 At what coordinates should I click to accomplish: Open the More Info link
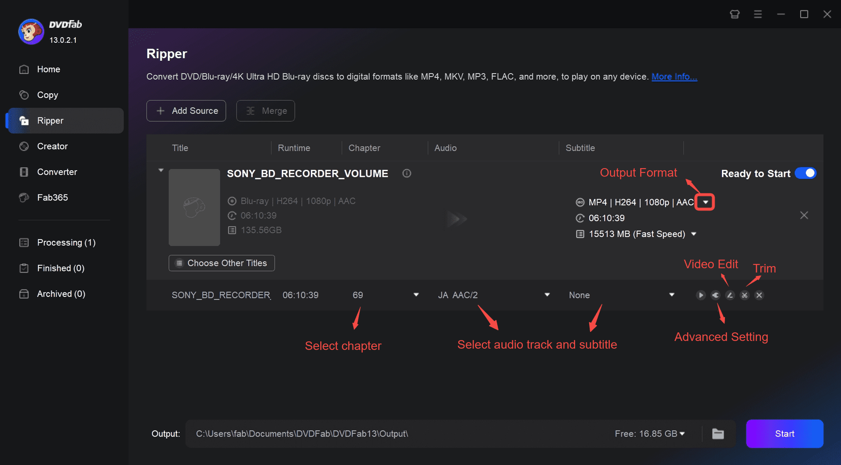[x=674, y=77]
